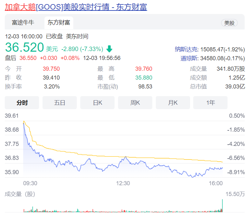Click the 15.50万 volume axis label
251x216 pixels.
coord(235,194)
